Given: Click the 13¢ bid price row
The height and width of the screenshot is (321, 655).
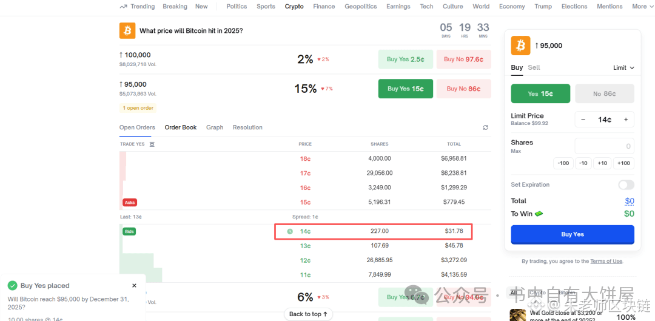Looking at the screenshot, I should coord(305,246).
